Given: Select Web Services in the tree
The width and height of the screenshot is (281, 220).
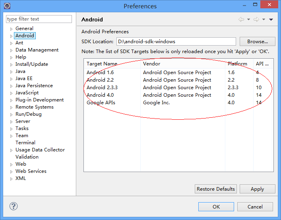Looking at the screenshot, I should coord(31,171).
